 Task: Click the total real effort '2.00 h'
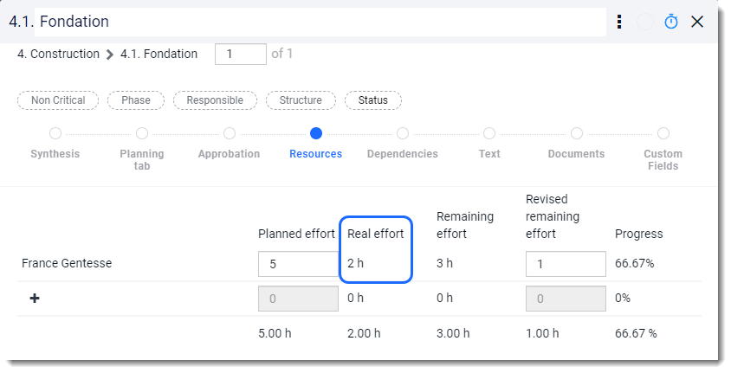click(x=364, y=333)
